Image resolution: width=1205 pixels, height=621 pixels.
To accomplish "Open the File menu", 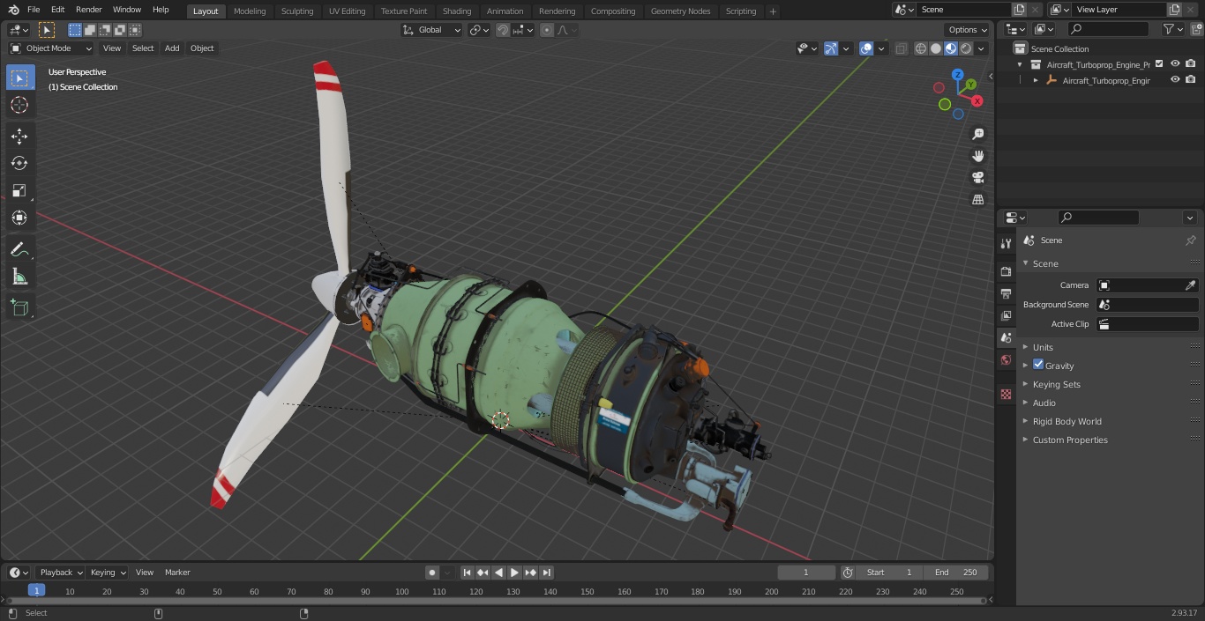I will pos(34,10).
